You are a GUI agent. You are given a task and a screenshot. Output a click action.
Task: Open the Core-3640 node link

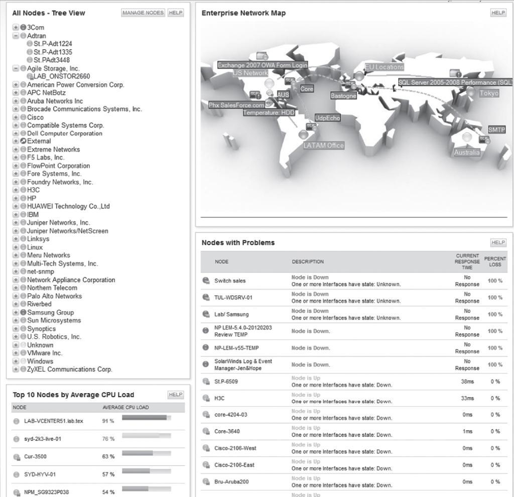tap(227, 431)
